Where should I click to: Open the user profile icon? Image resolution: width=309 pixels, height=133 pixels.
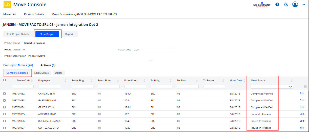pyautogui.click(x=295, y=5)
